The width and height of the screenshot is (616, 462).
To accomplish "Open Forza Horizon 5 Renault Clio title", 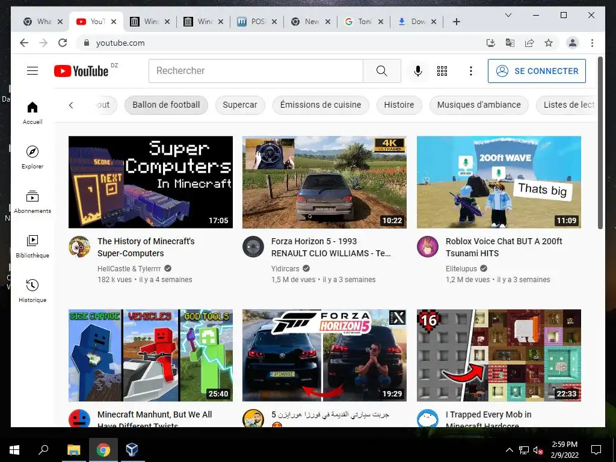I will click(x=331, y=247).
